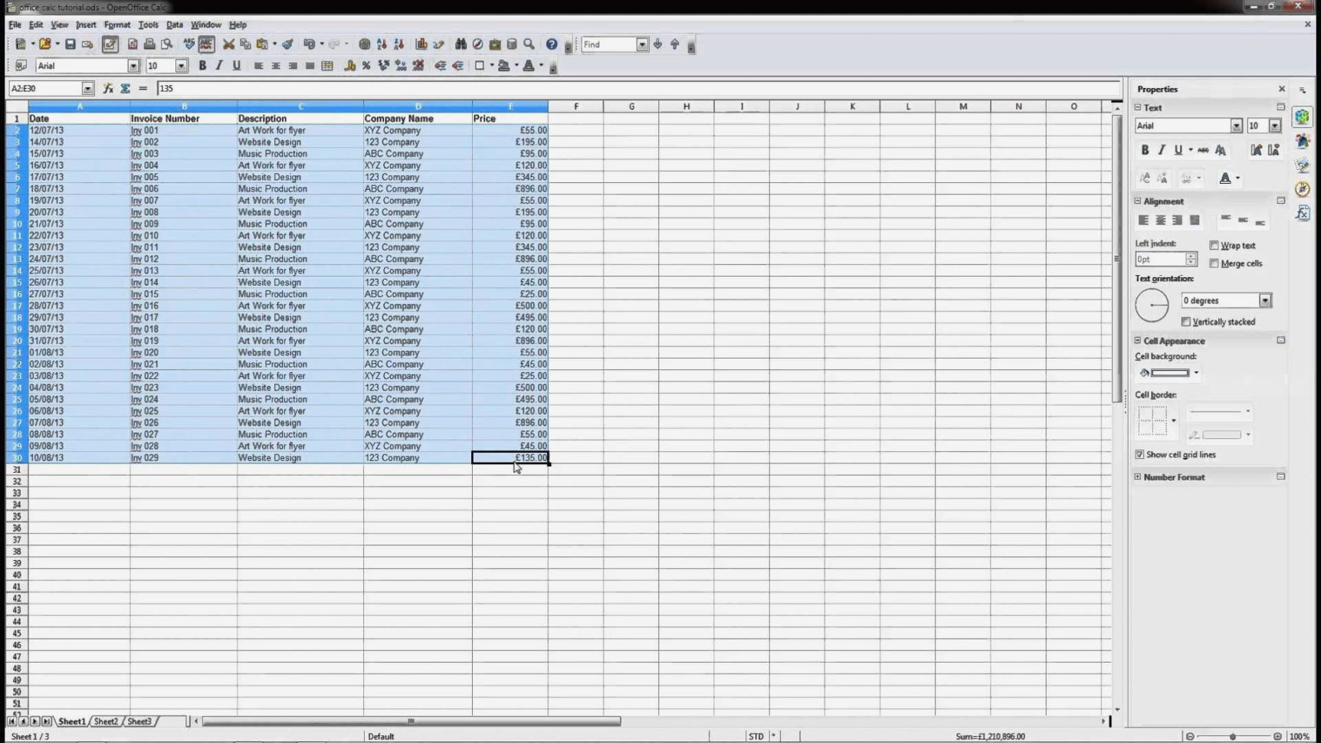Open the cell background color picker
Screen dimensions: 1321x743
[1195, 372]
